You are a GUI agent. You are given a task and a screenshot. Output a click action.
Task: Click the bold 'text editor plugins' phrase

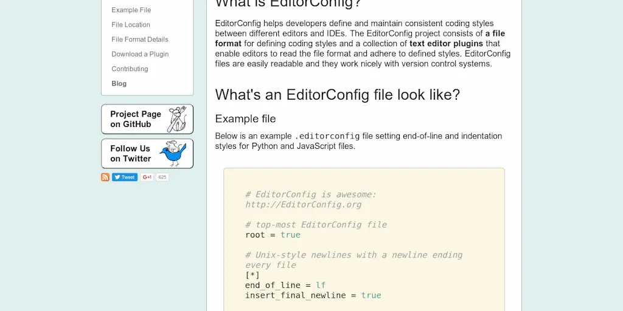point(446,44)
